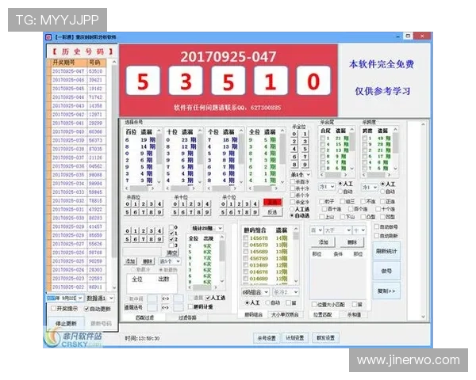Check the 145678 combination checkbox
The width and height of the screenshot is (476, 380).
(x=244, y=237)
